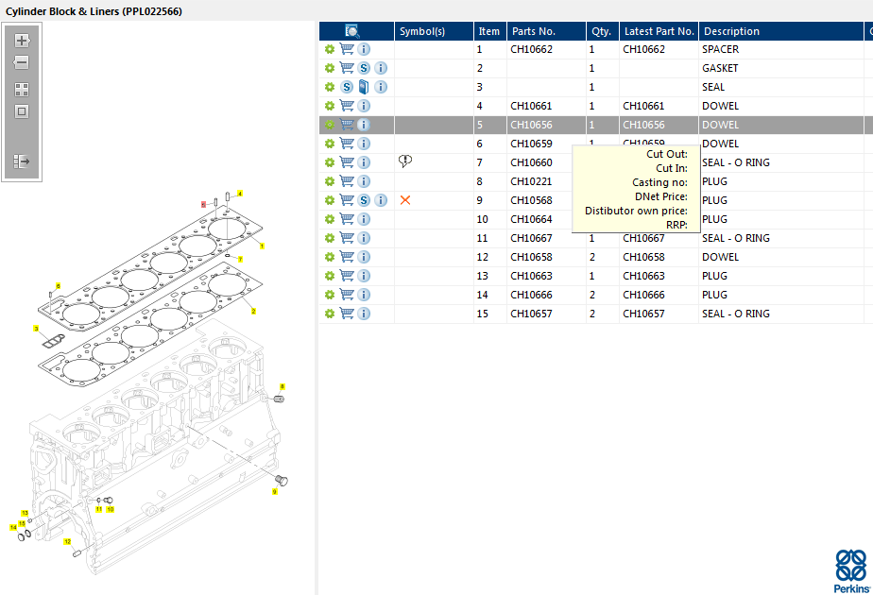Screen dimensions: 873x595
Task: Click callout number 2 on the diagram
Action: coord(253,311)
